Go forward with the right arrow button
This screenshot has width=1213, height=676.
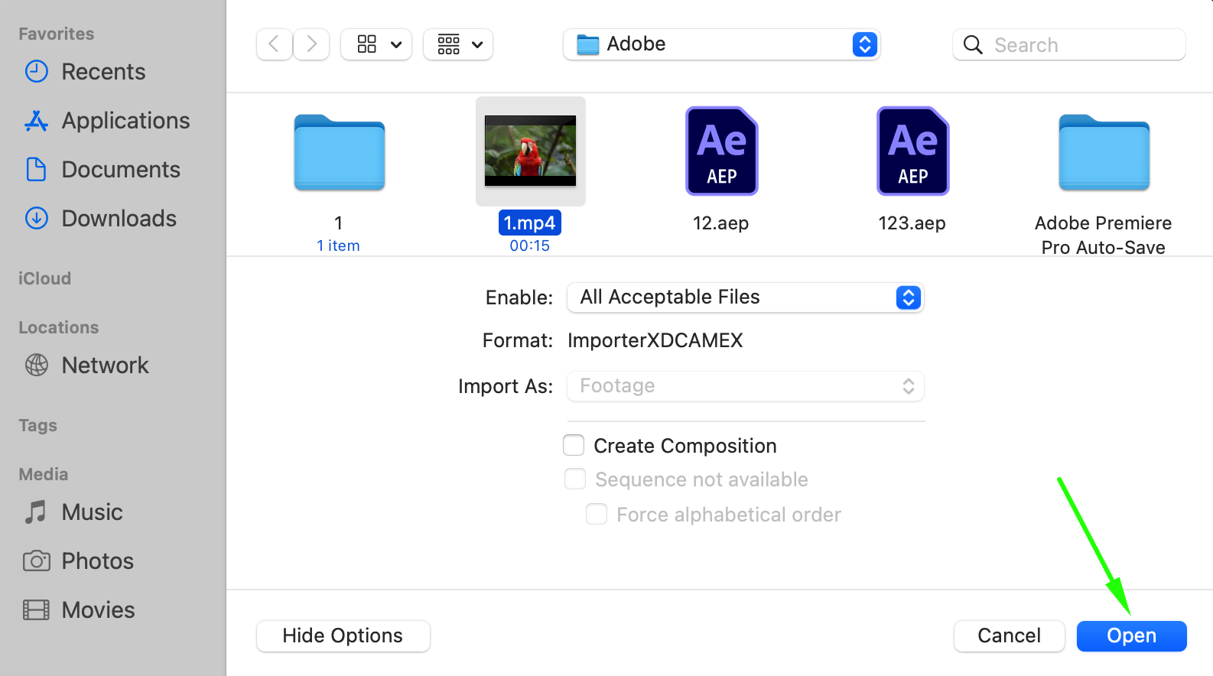point(311,44)
